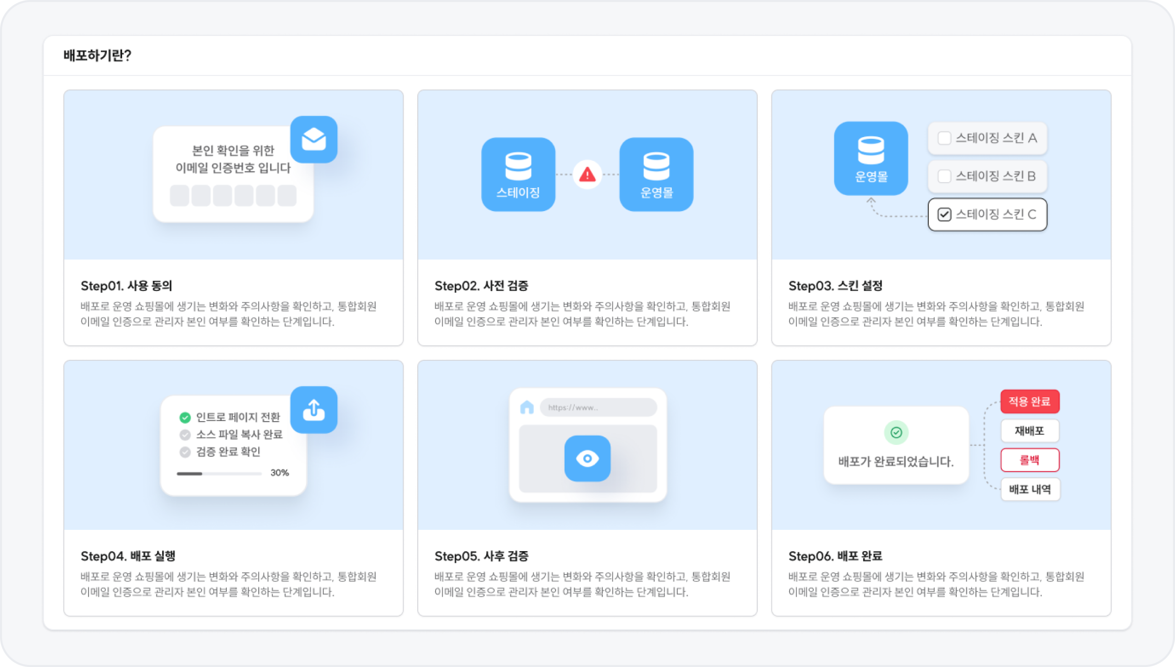Uncheck the 스테이징 스킨 C checkbox
Viewport: 1175px width, 667px height.
pos(944,215)
